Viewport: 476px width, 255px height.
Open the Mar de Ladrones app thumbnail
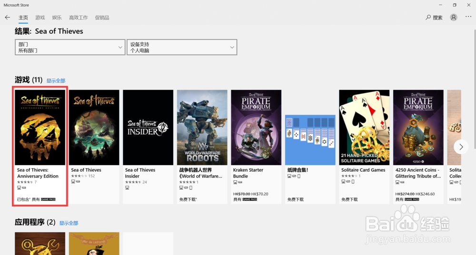(94, 244)
